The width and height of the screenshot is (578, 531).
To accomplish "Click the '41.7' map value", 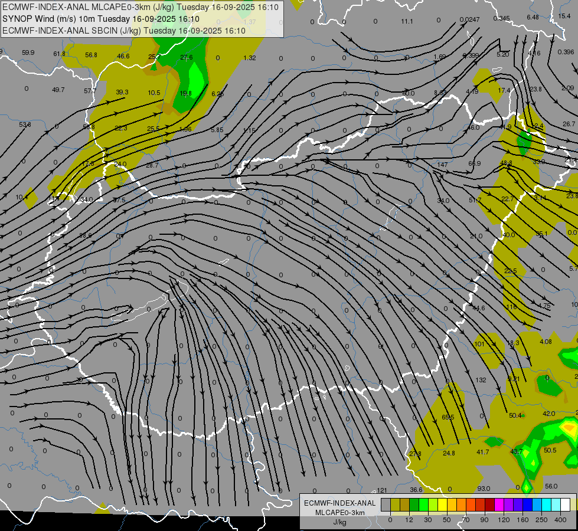I will [x=482, y=452].
